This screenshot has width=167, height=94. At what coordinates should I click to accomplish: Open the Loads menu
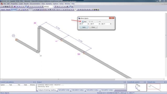[x=21, y=4]
